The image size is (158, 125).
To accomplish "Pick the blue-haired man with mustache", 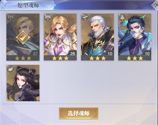I will (x=135, y=37).
